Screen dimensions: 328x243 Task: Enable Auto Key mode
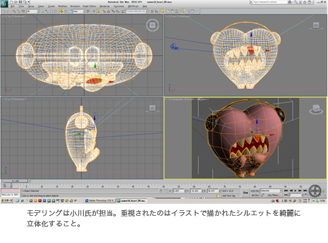coord(254,191)
